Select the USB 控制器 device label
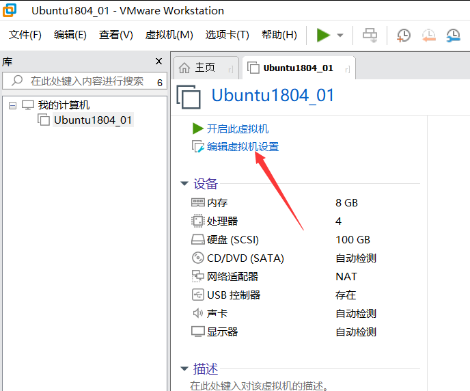Viewport: 470px width, 391px height. pos(234,295)
